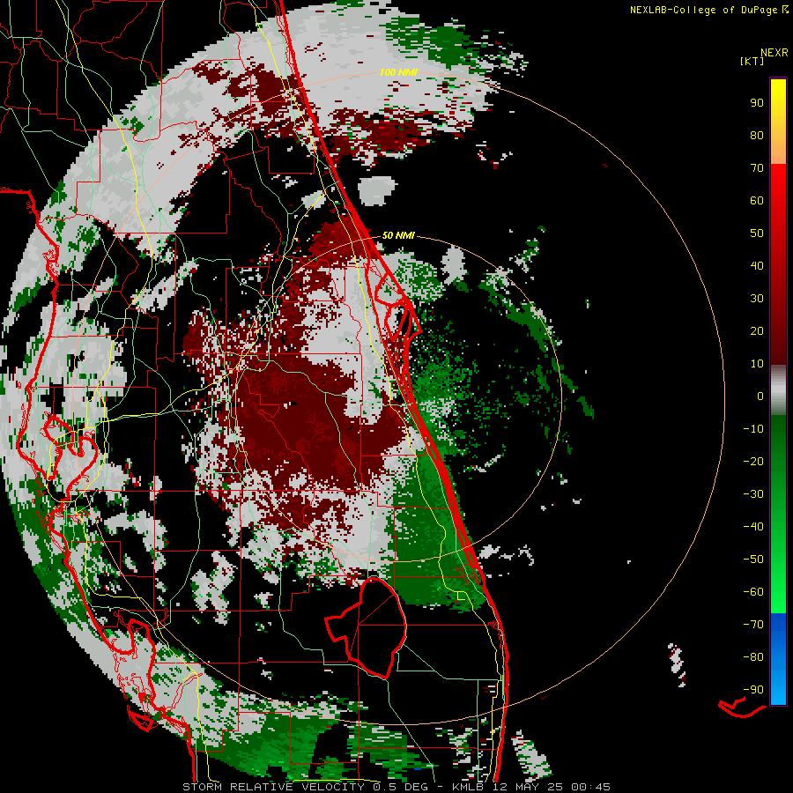Click the 0 knot scale label
This screenshot has width=793, height=793.
point(760,396)
